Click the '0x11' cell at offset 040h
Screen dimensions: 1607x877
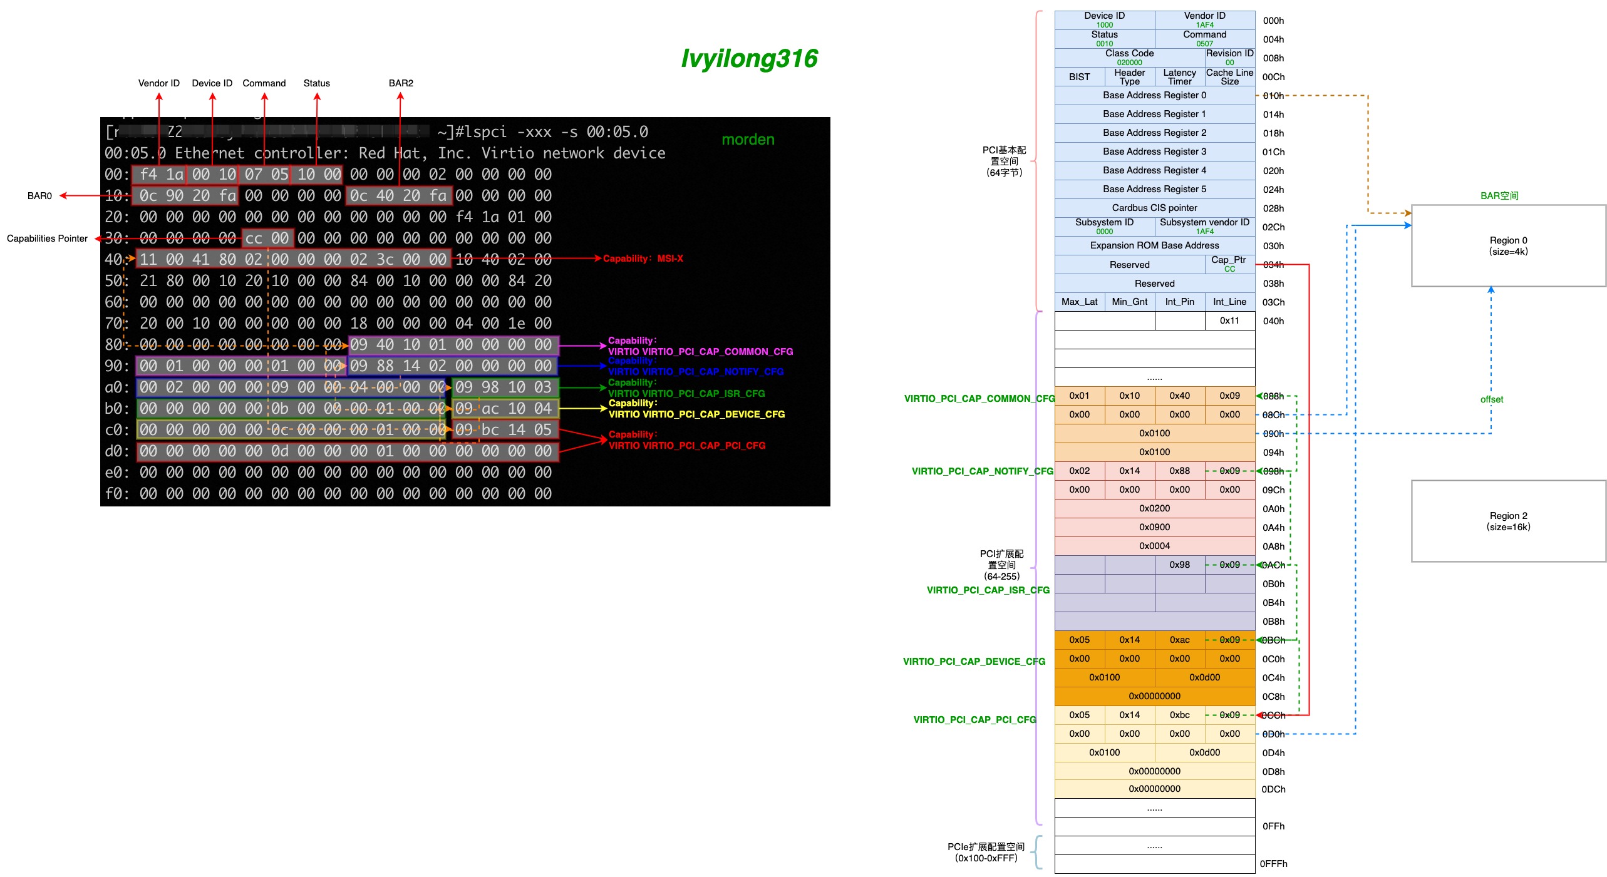(x=1229, y=321)
